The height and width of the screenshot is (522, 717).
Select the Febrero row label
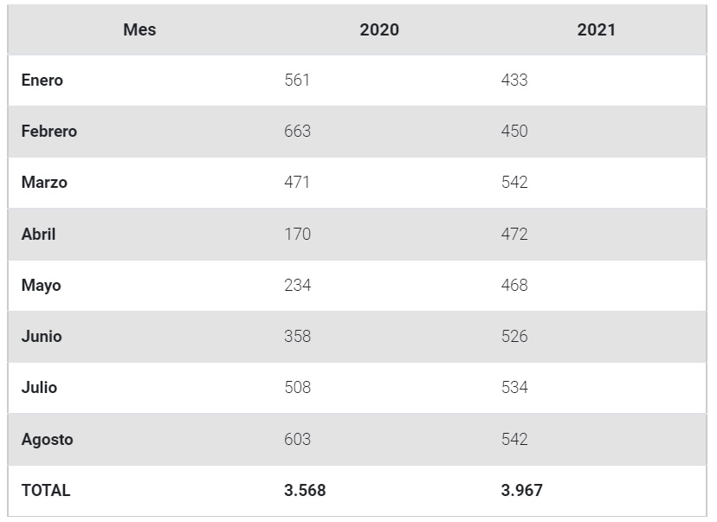(x=49, y=132)
